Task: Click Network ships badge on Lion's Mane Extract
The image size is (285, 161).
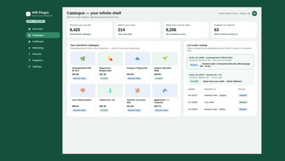Action: [79, 110]
